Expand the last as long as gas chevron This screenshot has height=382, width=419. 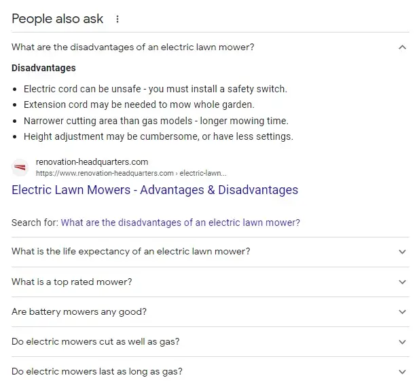pyautogui.click(x=402, y=372)
